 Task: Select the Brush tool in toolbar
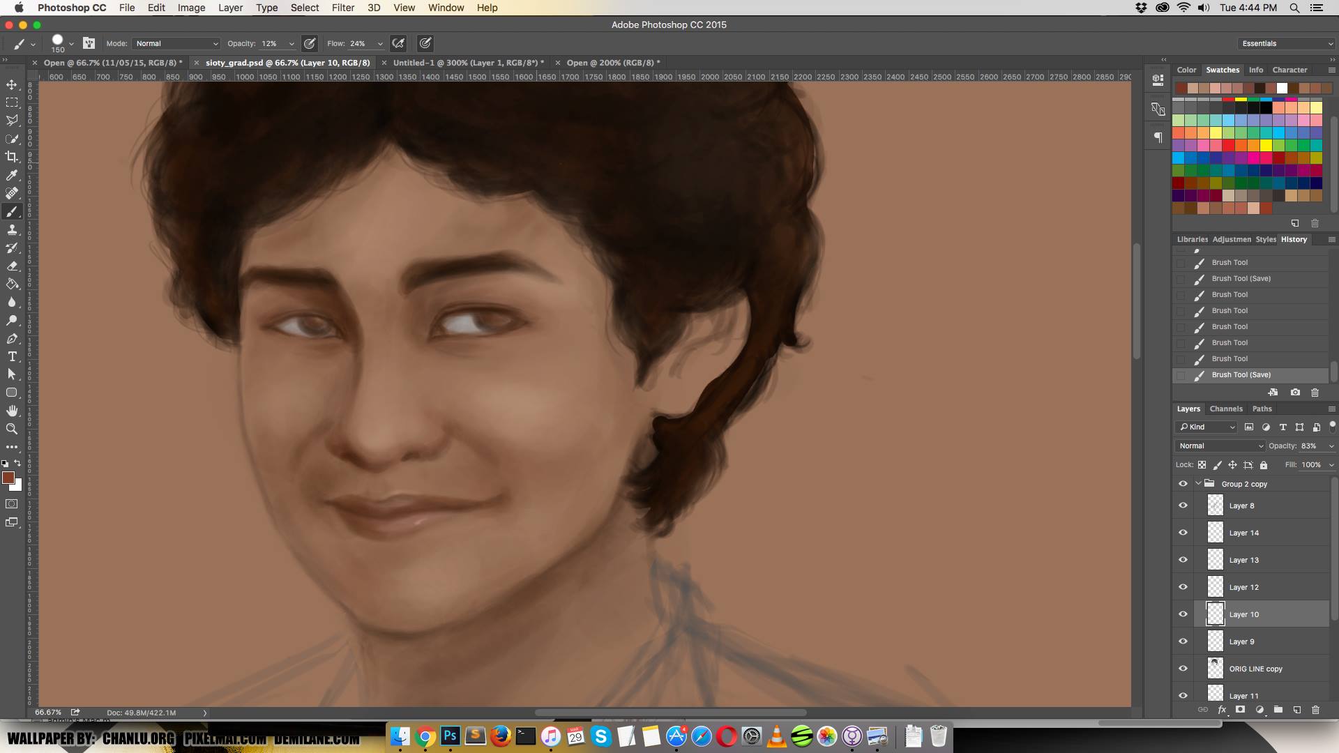tap(12, 211)
